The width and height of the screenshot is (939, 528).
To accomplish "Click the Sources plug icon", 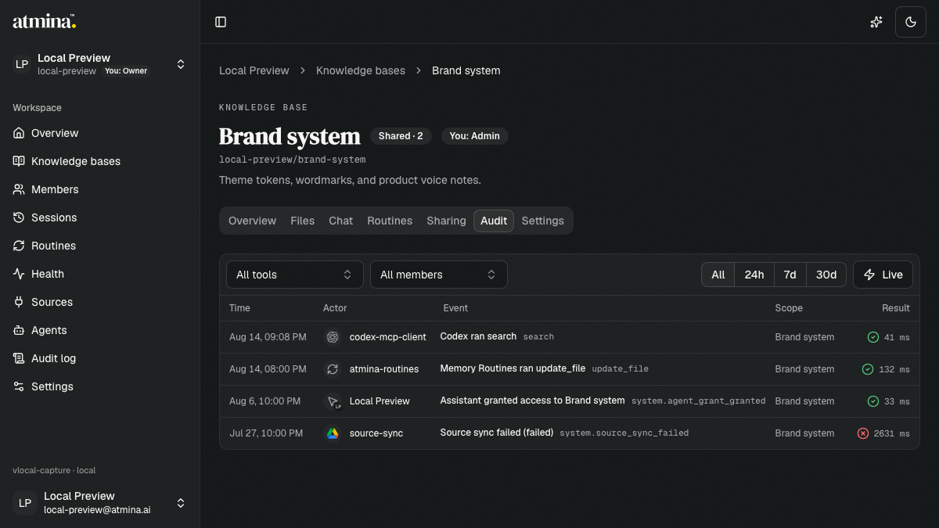I will click(19, 302).
